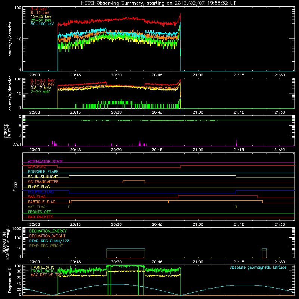Viewport: 299px width, 299px height.
Task: Select the REAR_DEC_WEIGHT legend label
Action: click(x=46, y=246)
